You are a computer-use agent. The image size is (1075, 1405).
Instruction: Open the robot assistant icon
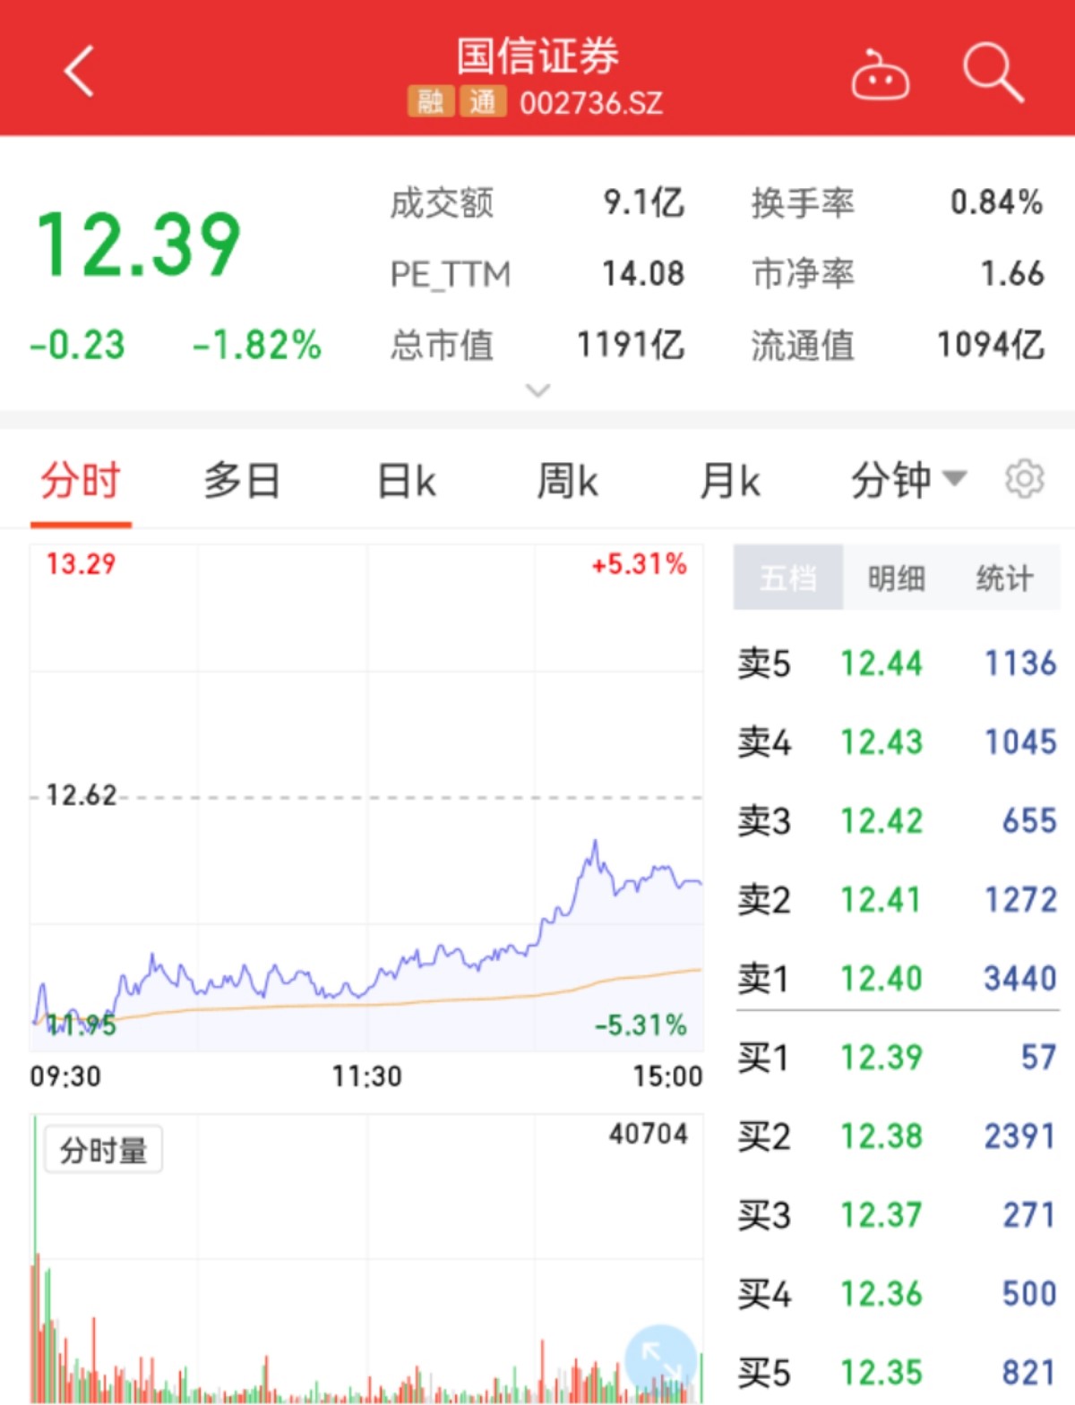pos(880,74)
